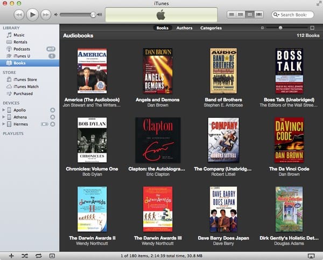The height and width of the screenshot is (260, 323).
Task: Select the Chronicles: Volume One cover
Action: (92, 140)
